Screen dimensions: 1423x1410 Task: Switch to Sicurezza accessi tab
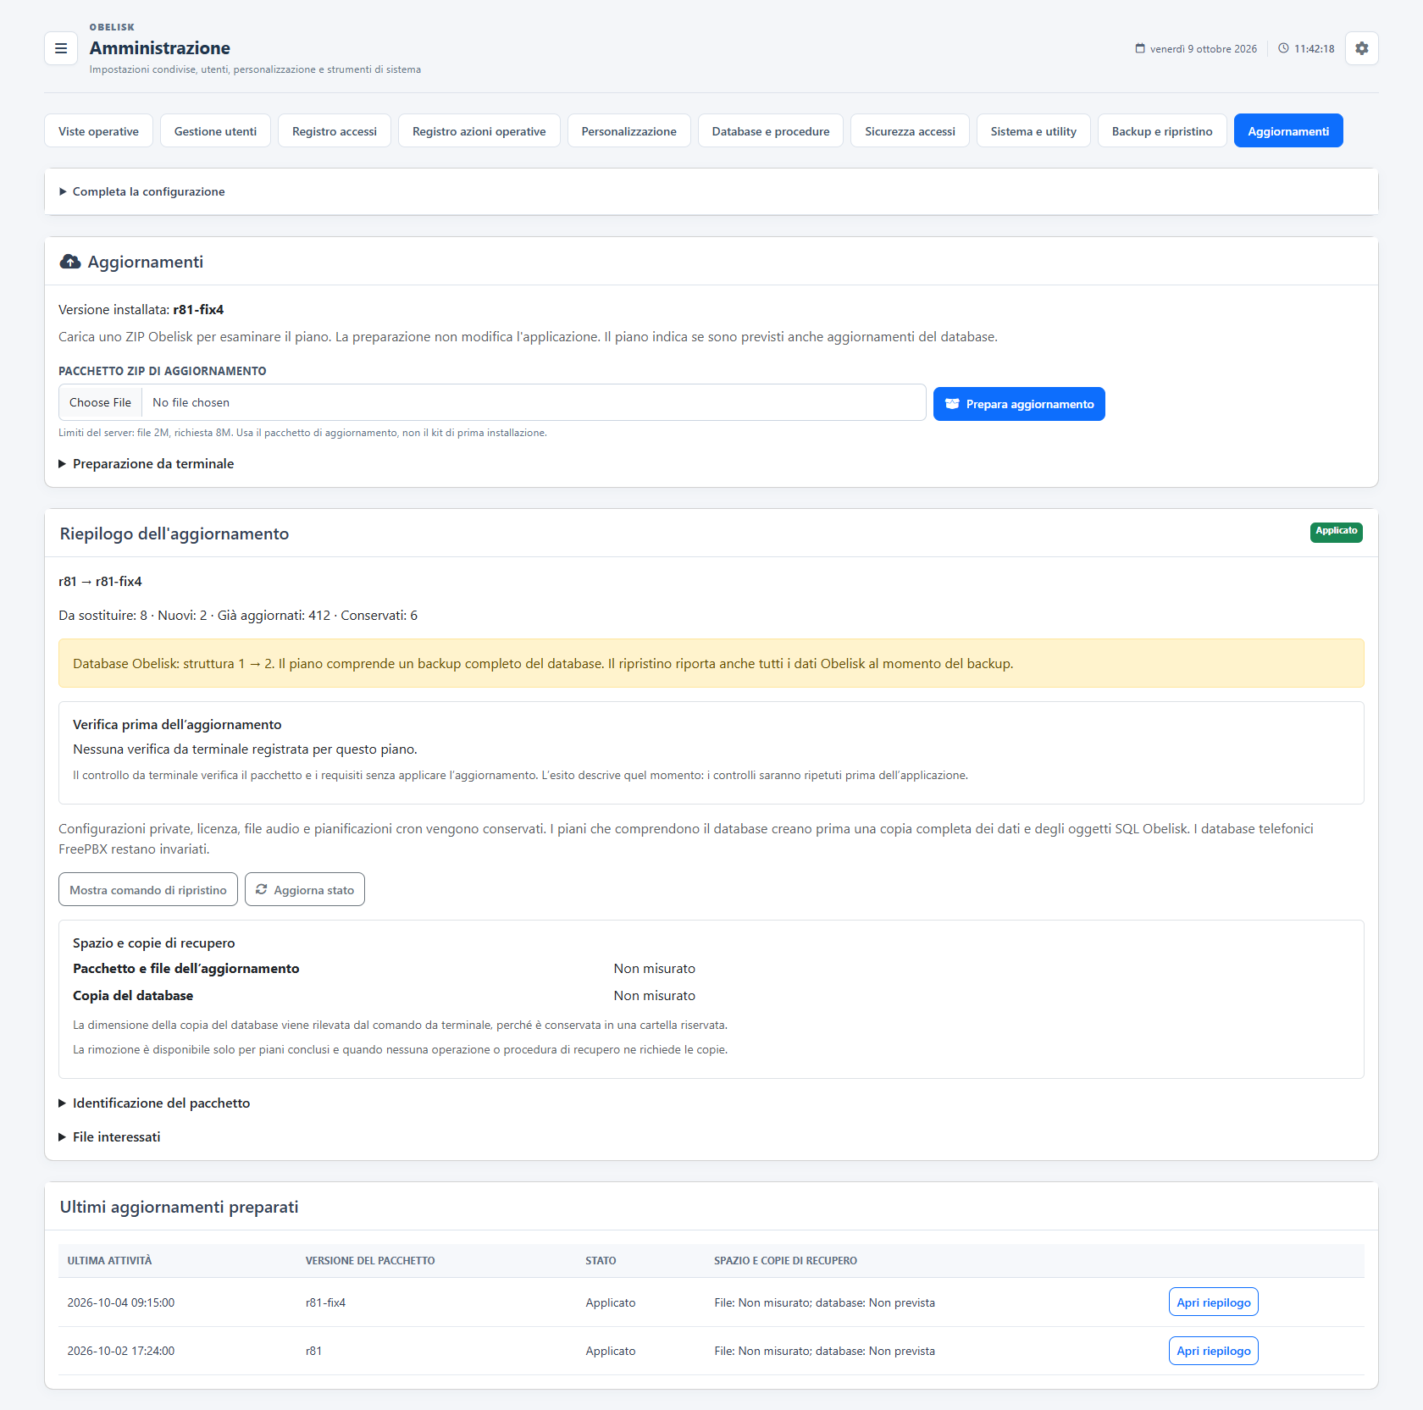(x=910, y=130)
